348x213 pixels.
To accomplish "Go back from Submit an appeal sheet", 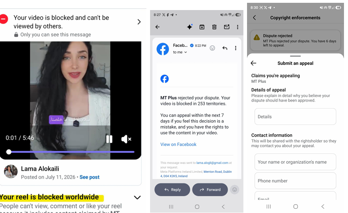I will click(x=253, y=63).
